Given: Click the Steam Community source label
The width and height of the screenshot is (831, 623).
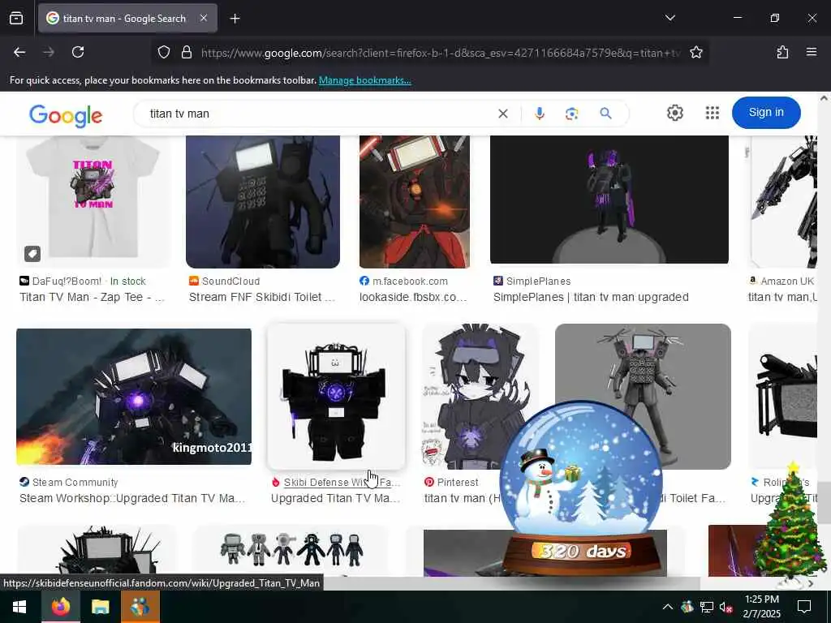Looking at the screenshot, I should pyautogui.click(x=69, y=483).
